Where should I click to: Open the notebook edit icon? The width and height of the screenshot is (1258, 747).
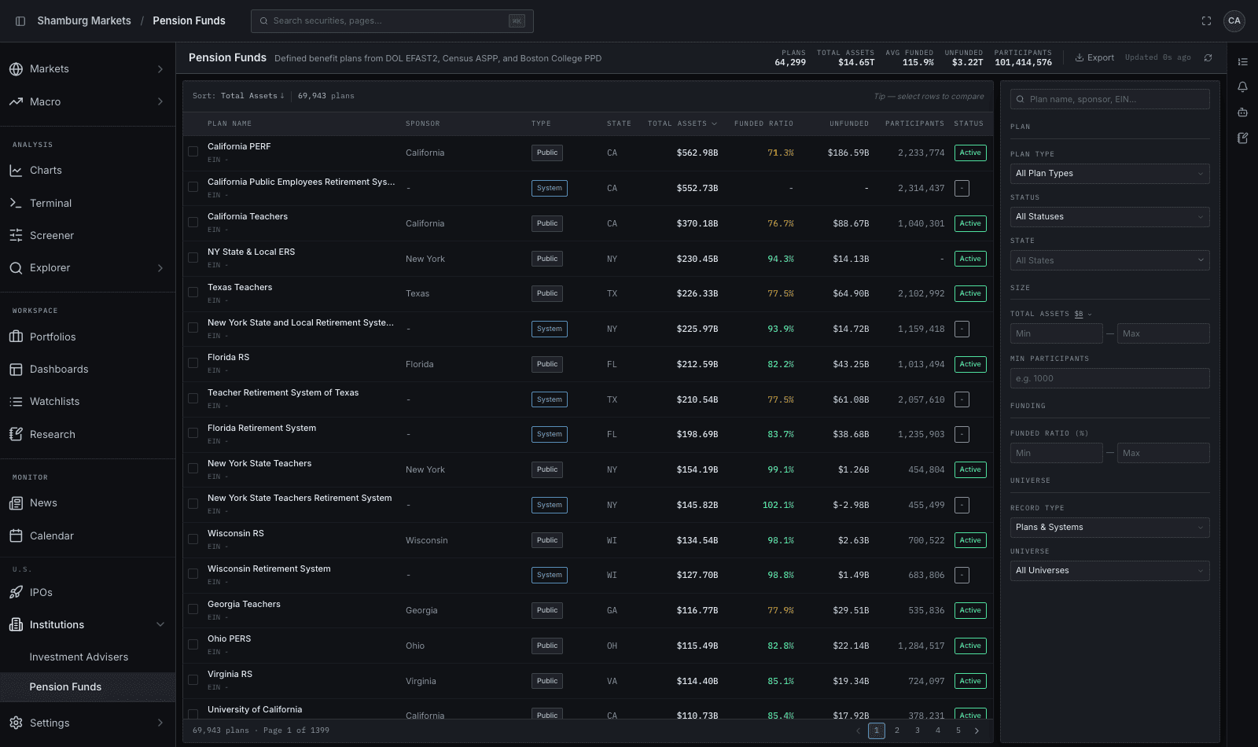[x=1243, y=138]
